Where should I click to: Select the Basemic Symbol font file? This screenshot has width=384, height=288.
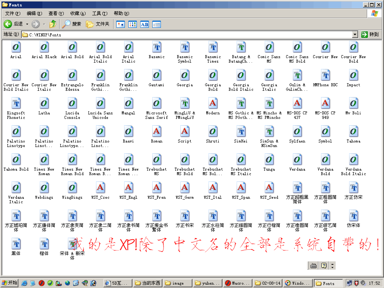184,47
